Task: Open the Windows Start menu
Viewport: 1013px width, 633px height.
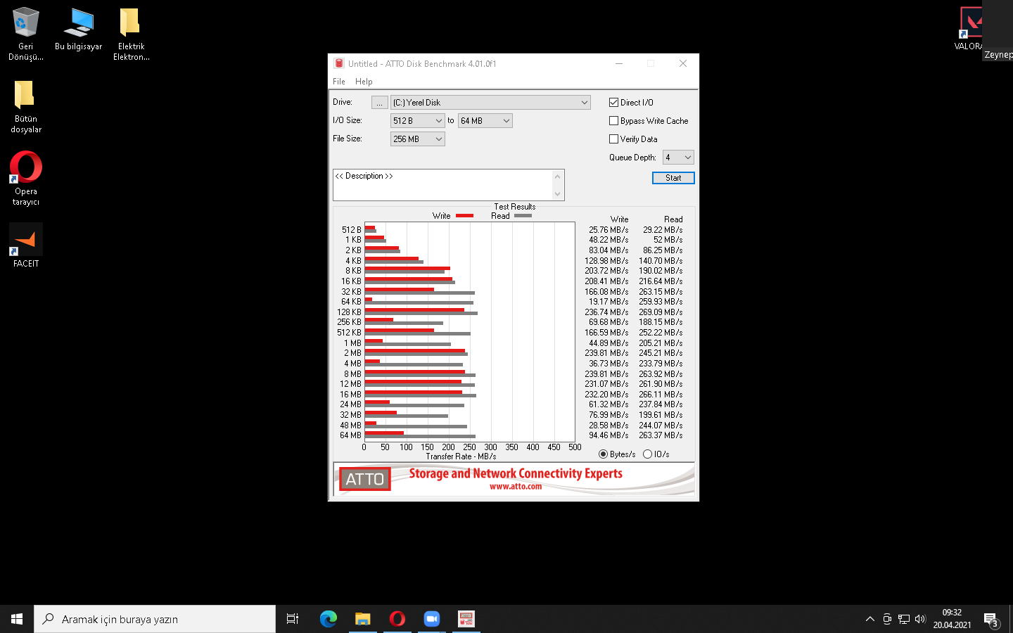Action: pyautogui.click(x=17, y=619)
